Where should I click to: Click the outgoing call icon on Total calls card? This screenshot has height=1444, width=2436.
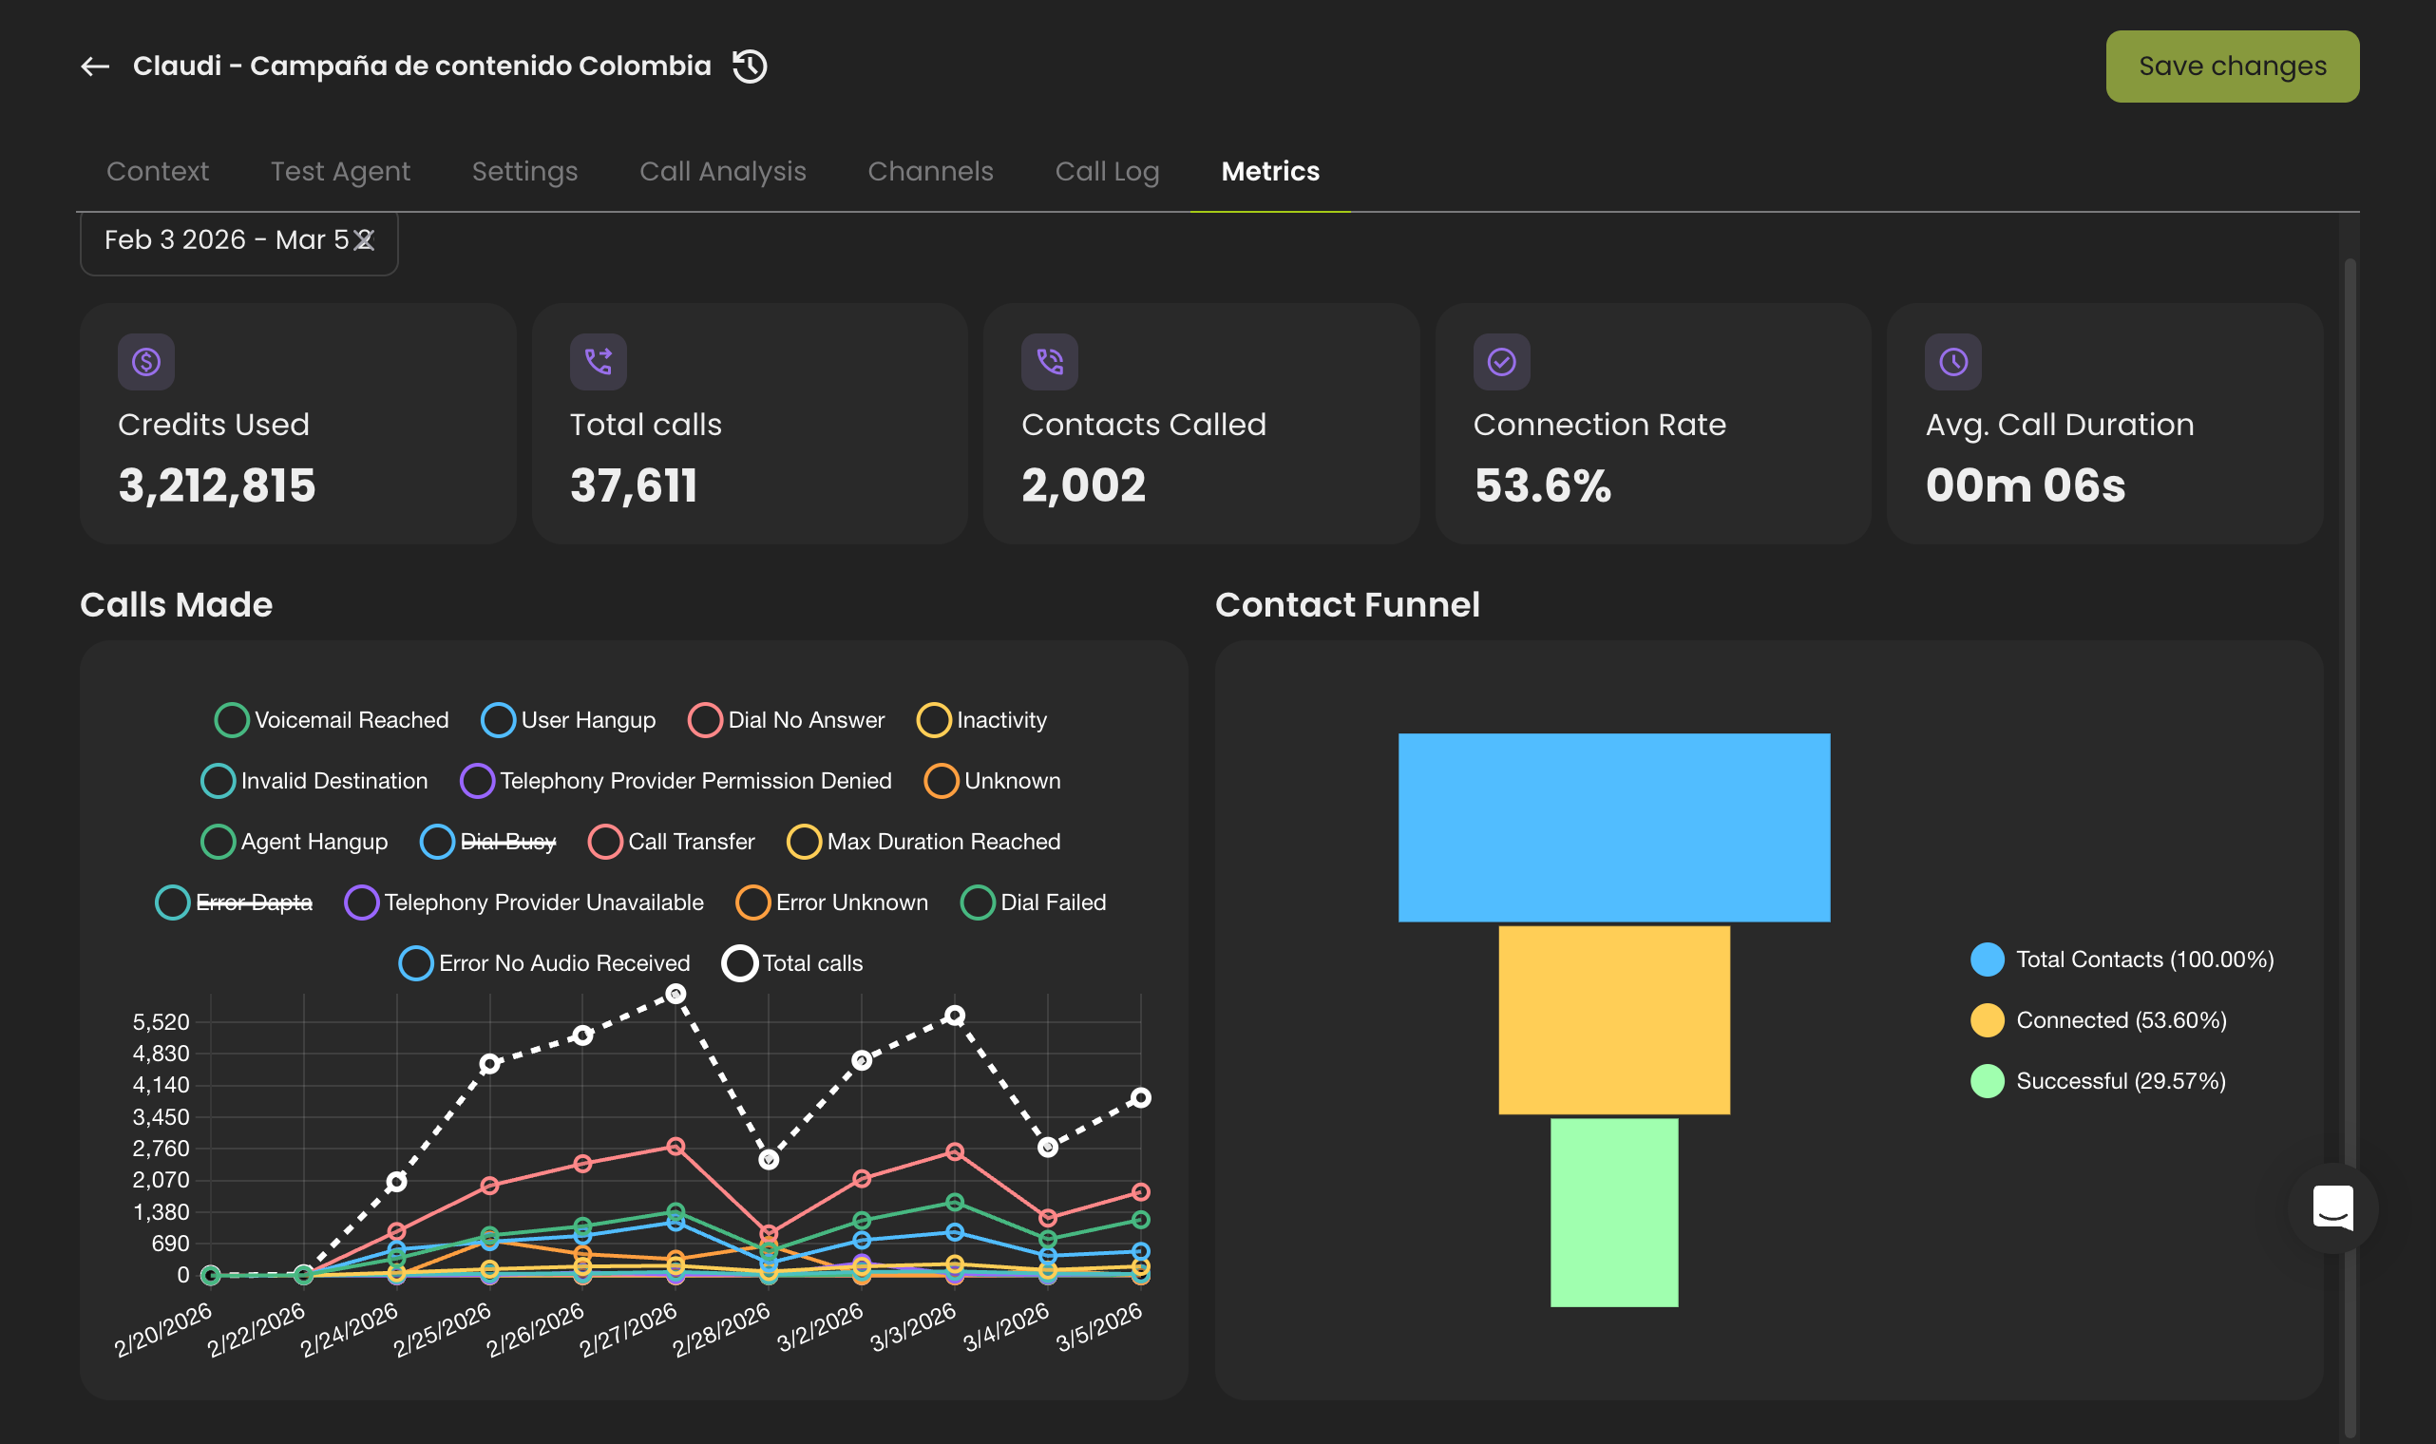599,361
